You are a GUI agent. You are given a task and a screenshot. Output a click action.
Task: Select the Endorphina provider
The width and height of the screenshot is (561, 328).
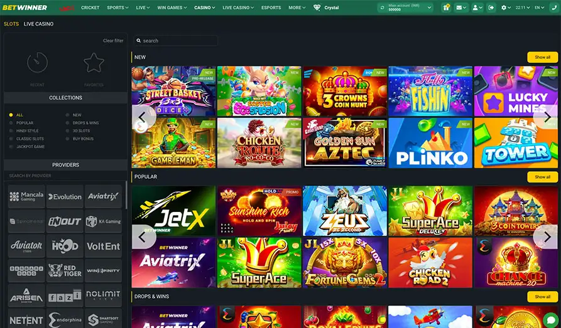click(65, 319)
